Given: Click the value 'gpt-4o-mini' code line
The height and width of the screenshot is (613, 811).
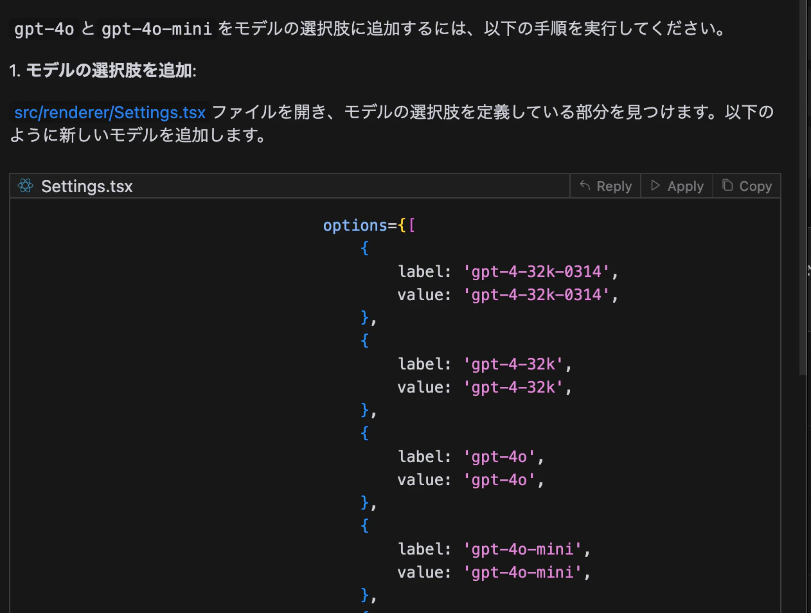Looking at the screenshot, I should (494, 573).
